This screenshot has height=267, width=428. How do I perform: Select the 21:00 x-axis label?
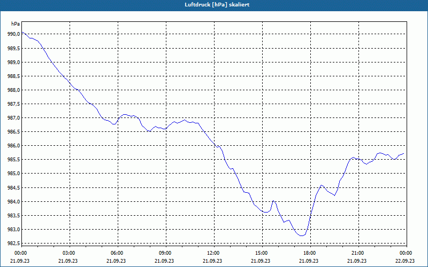tap(357, 253)
